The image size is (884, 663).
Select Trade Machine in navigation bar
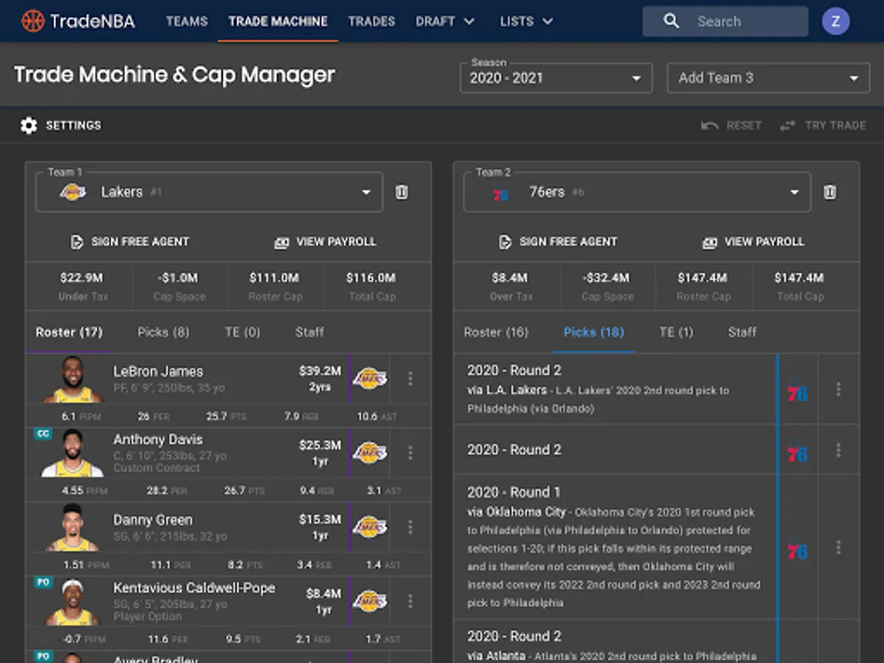pos(278,21)
